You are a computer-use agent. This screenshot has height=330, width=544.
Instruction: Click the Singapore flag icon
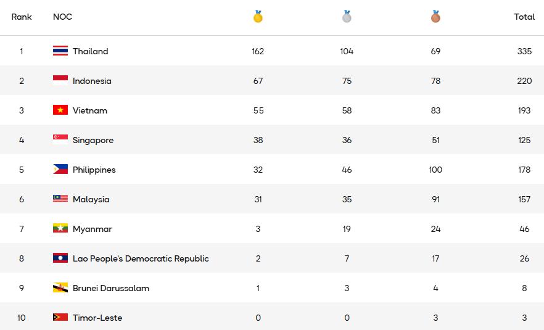pos(60,140)
